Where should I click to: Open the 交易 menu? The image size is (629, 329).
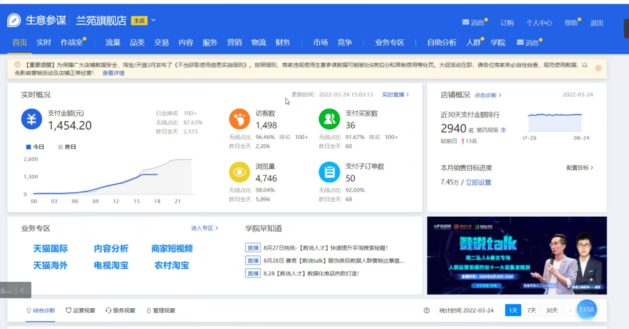pos(161,43)
